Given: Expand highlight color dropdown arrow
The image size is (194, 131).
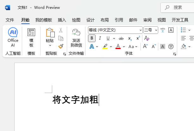Looking at the screenshot, I should pos(111,47).
